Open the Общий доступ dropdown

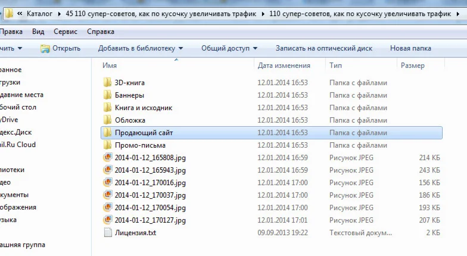coord(255,49)
